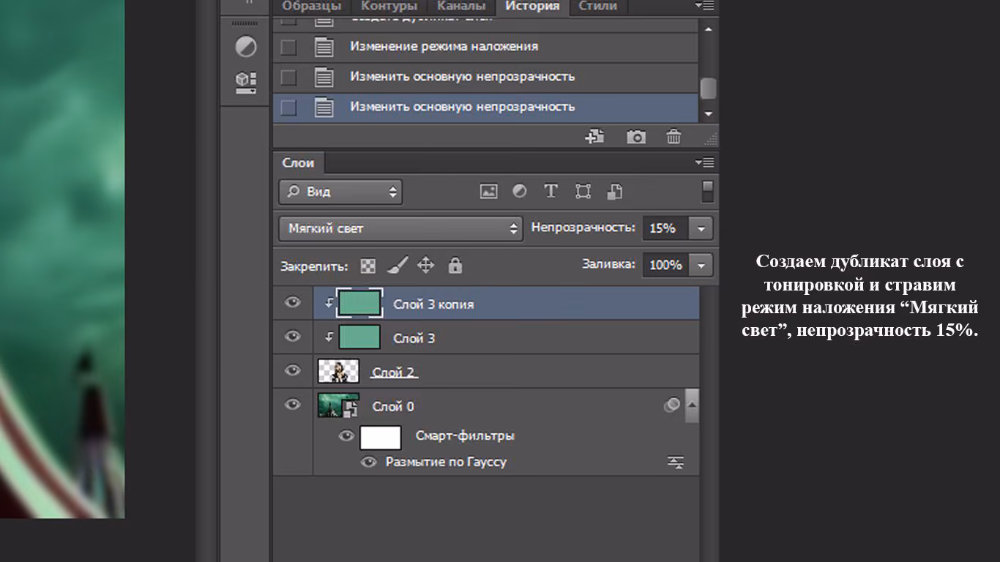Toggle history brush source for Изменение режима наложения
1000x562 pixels.
click(288, 47)
